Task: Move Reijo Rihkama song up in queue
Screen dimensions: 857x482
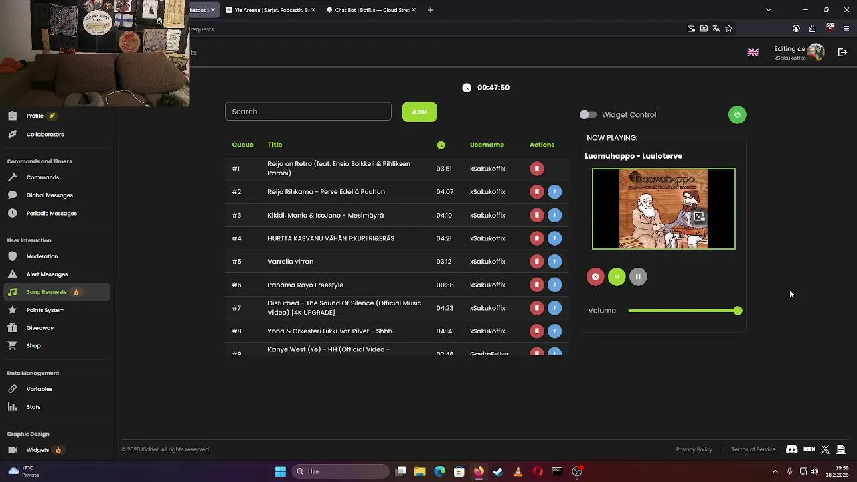Action: coord(554,192)
